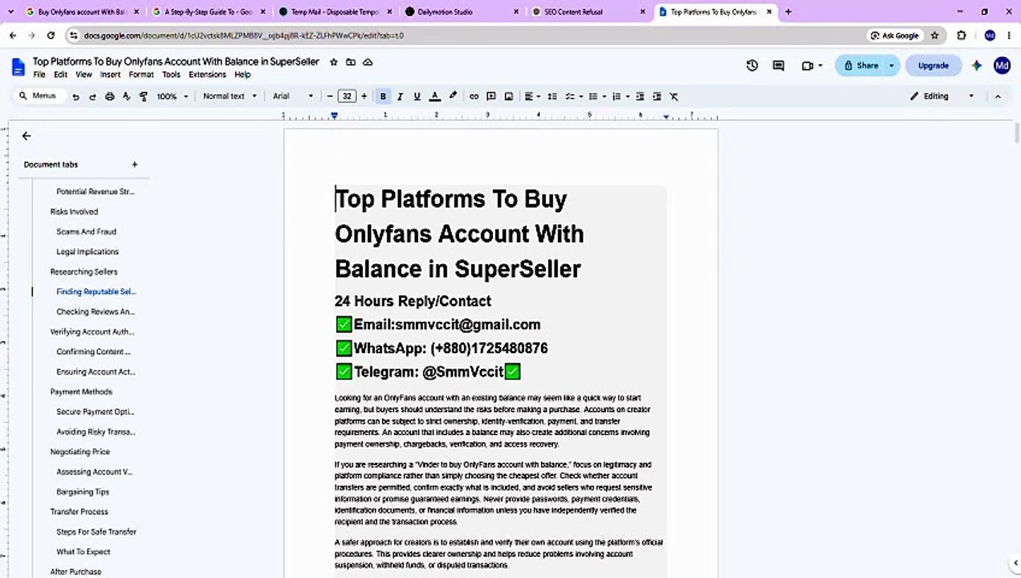
Task: Insert an image
Action: pyautogui.click(x=508, y=96)
